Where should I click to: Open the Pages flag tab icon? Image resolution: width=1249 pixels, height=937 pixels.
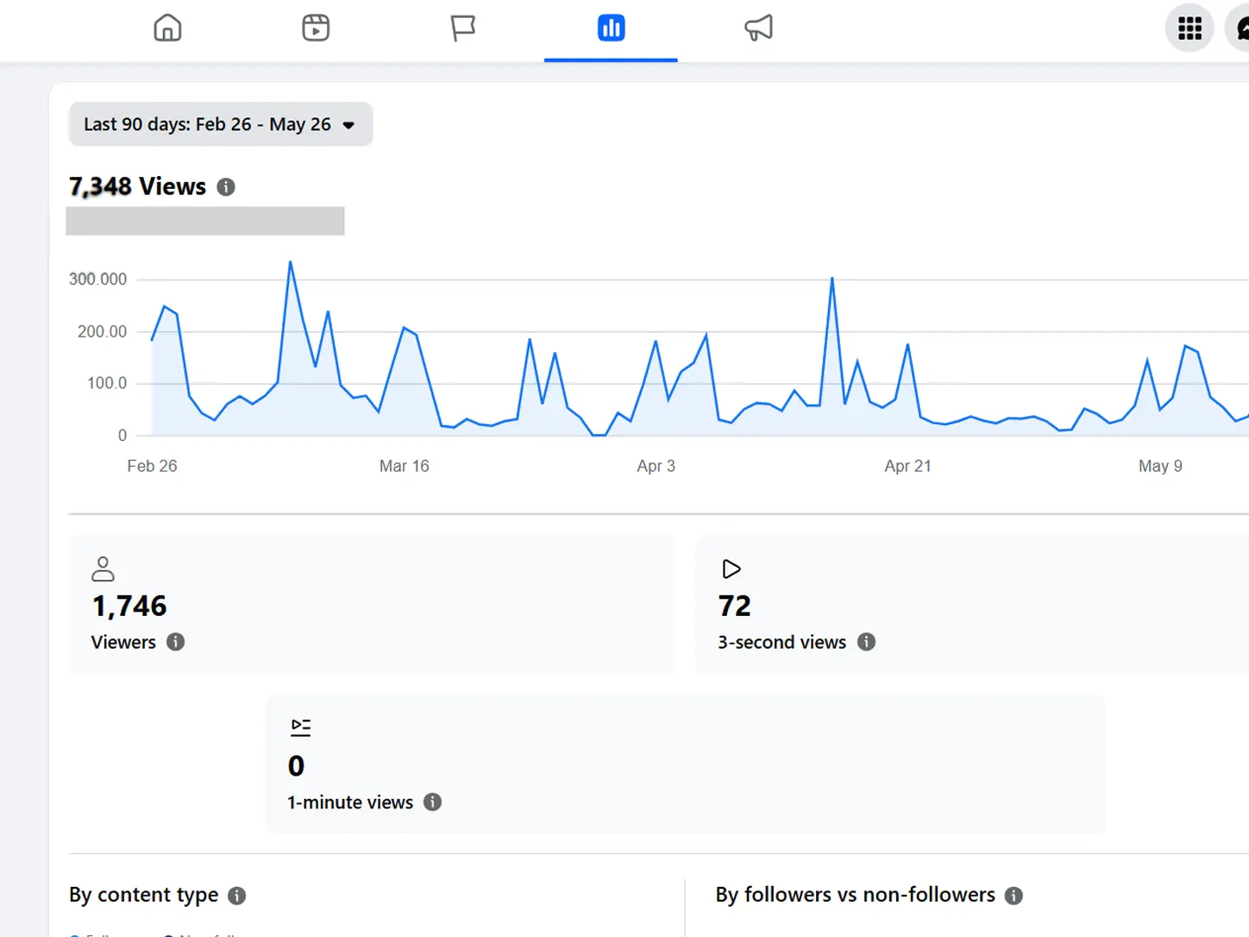tap(463, 28)
